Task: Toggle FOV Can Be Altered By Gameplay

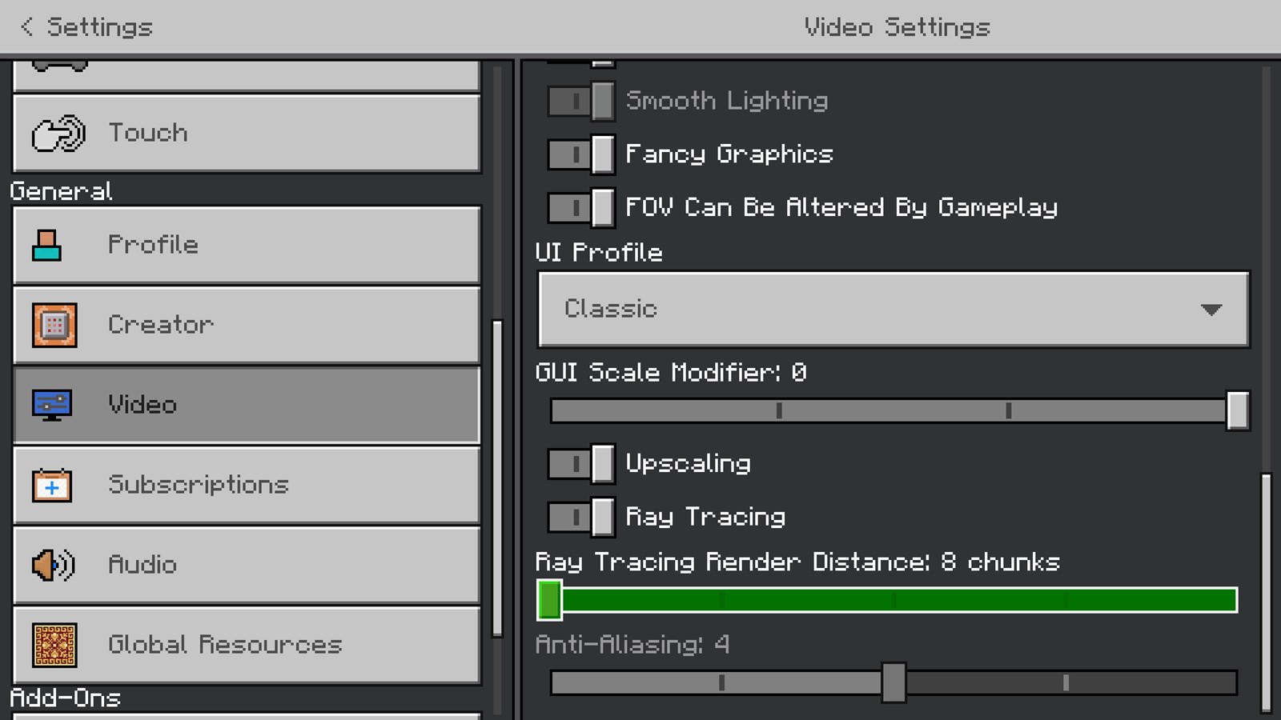Action: (581, 207)
